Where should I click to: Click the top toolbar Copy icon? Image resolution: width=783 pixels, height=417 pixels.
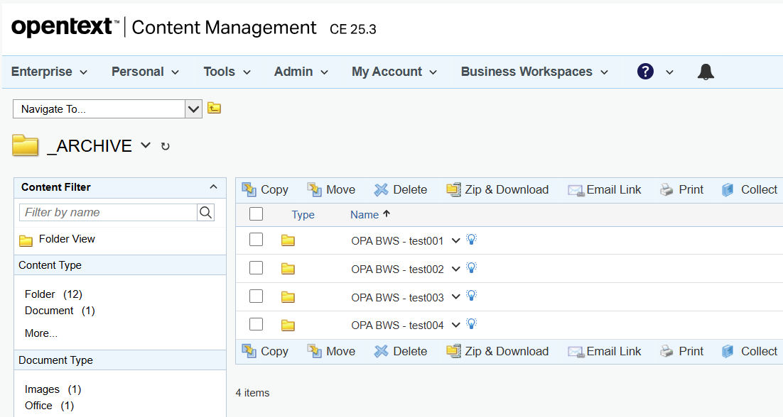[249, 189]
